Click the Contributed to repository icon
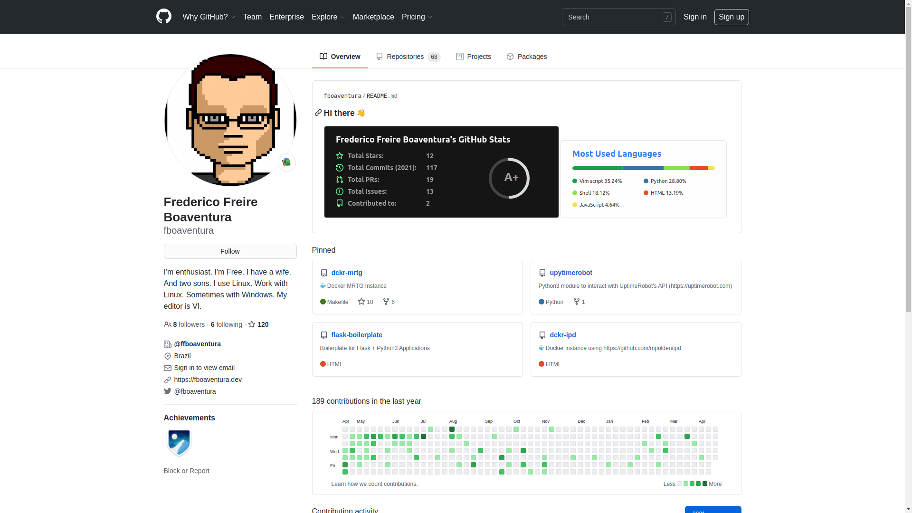Image resolution: width=912 pixels, height=513 pixels. click(339, 203)
